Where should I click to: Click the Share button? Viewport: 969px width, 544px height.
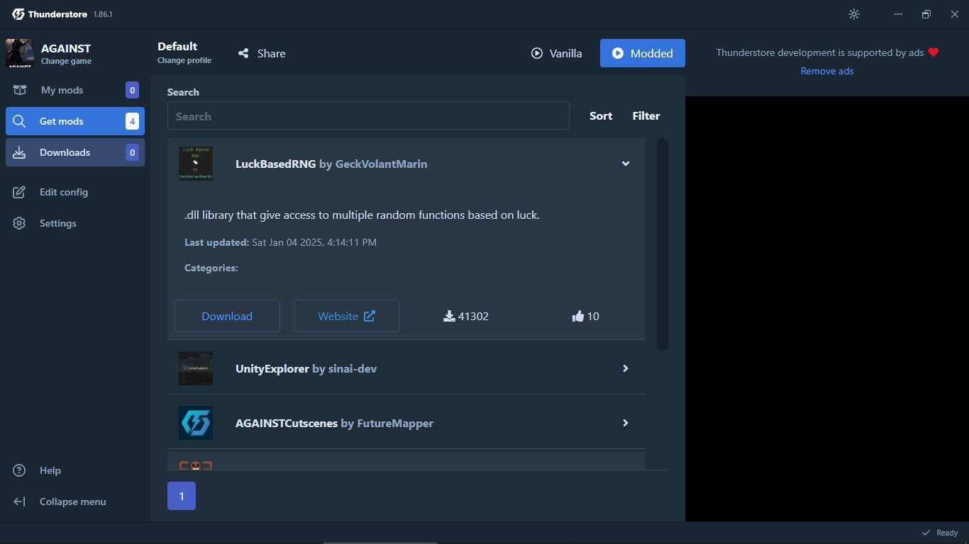tap(262, 53)
